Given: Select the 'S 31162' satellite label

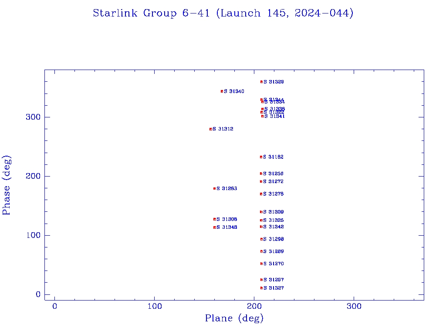Looking at the screenshot, I should point(274,157).
